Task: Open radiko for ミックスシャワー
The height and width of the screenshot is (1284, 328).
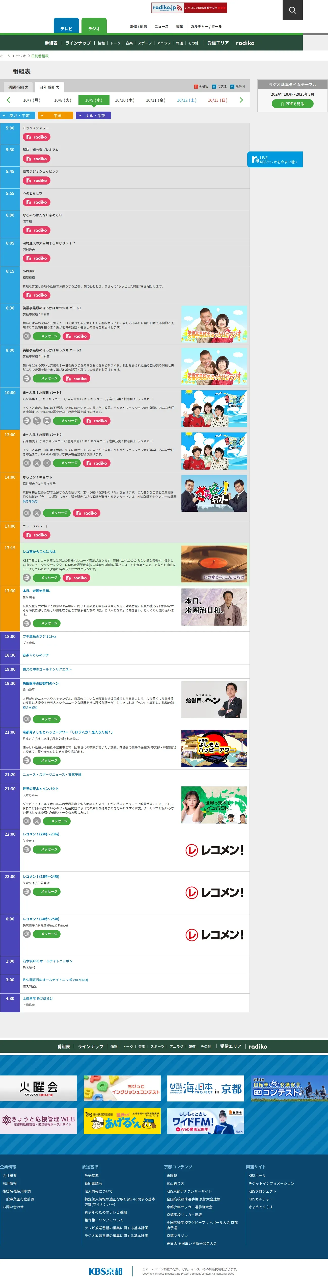Action: (x=36, y=137)
